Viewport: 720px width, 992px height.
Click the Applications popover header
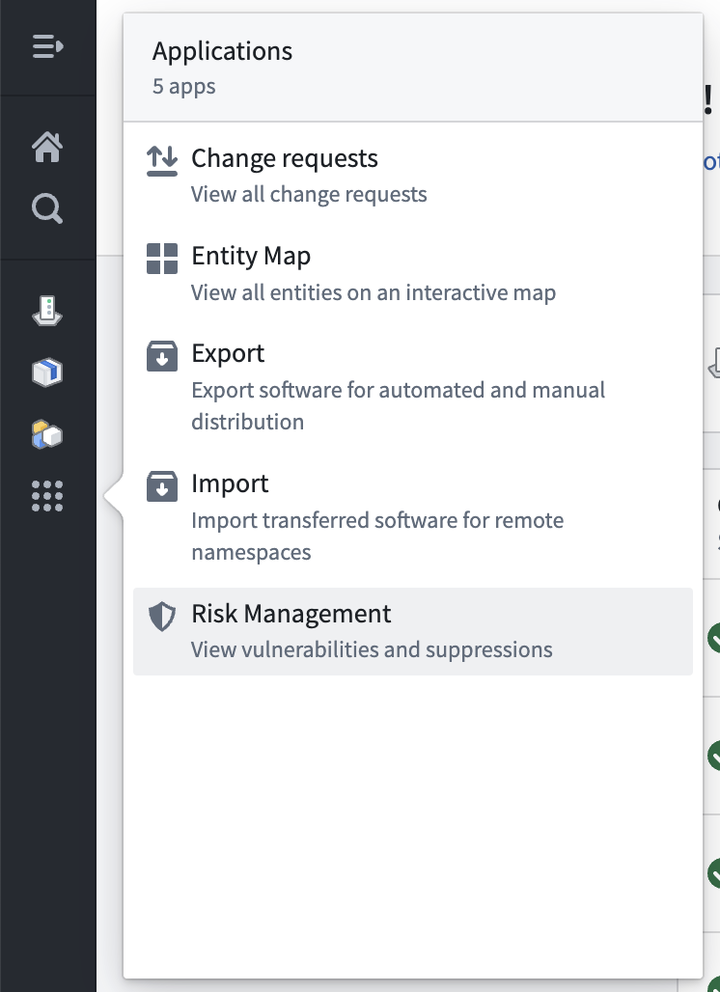point(413,67)
